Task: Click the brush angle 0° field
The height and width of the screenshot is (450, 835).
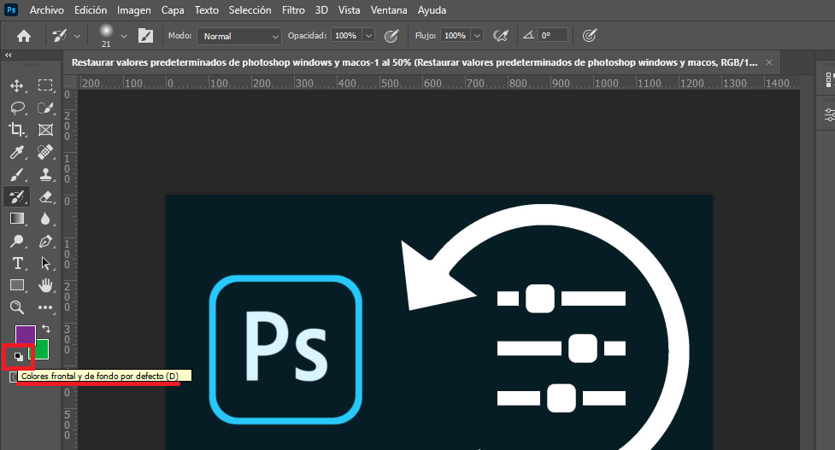Action: click(553, 36)
